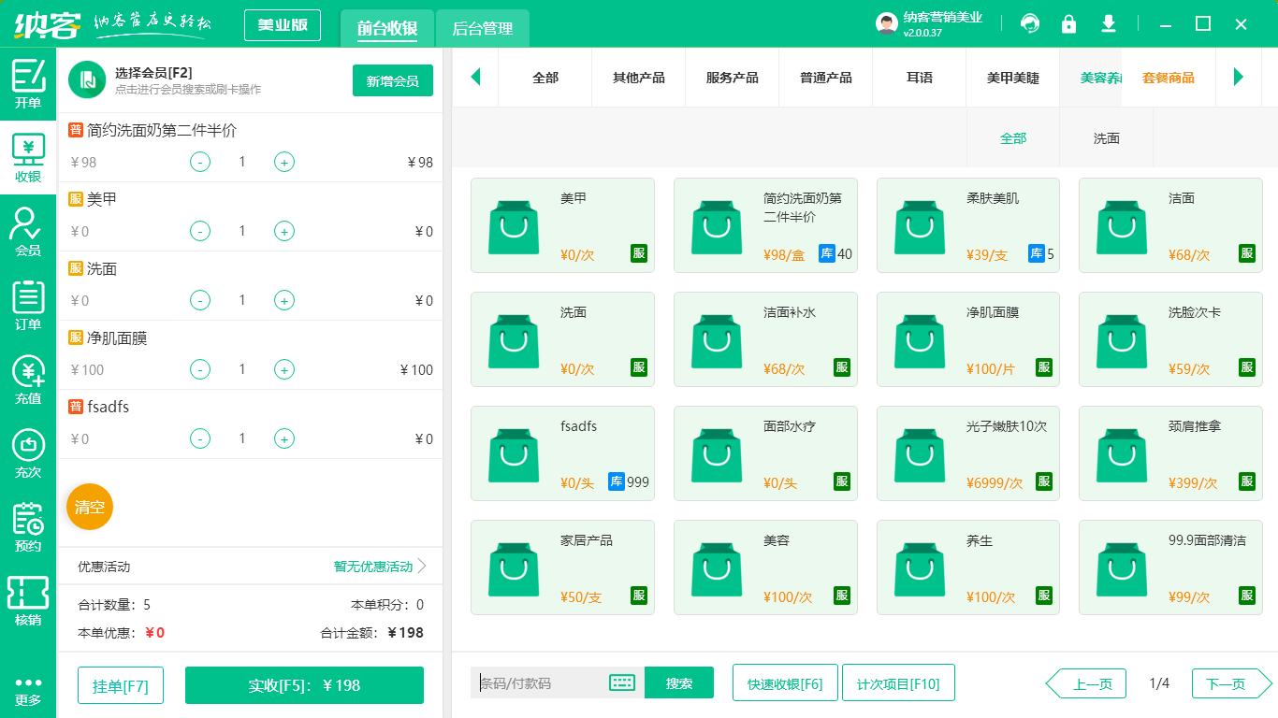Switch to the 套餐商品 category
Screen dimensions: 1278x718
1168,79
